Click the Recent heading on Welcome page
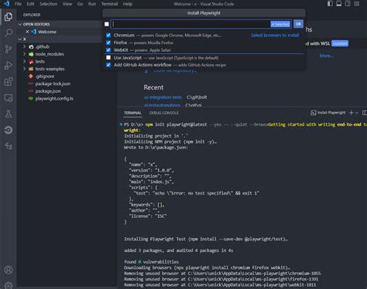Viewport: 367px width, 289px height. point(153,87)
